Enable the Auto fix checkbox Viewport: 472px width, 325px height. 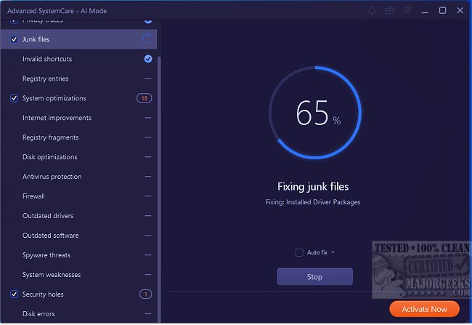pos(299,252)
